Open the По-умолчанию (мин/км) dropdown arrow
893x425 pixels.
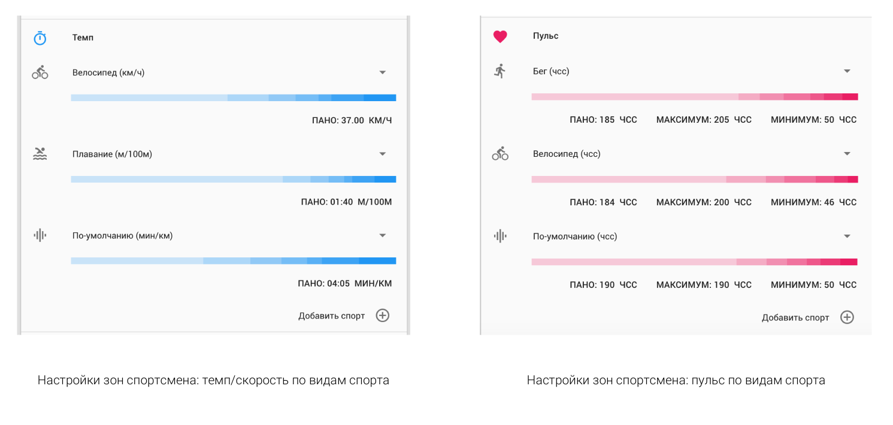(x=383, y=235)
